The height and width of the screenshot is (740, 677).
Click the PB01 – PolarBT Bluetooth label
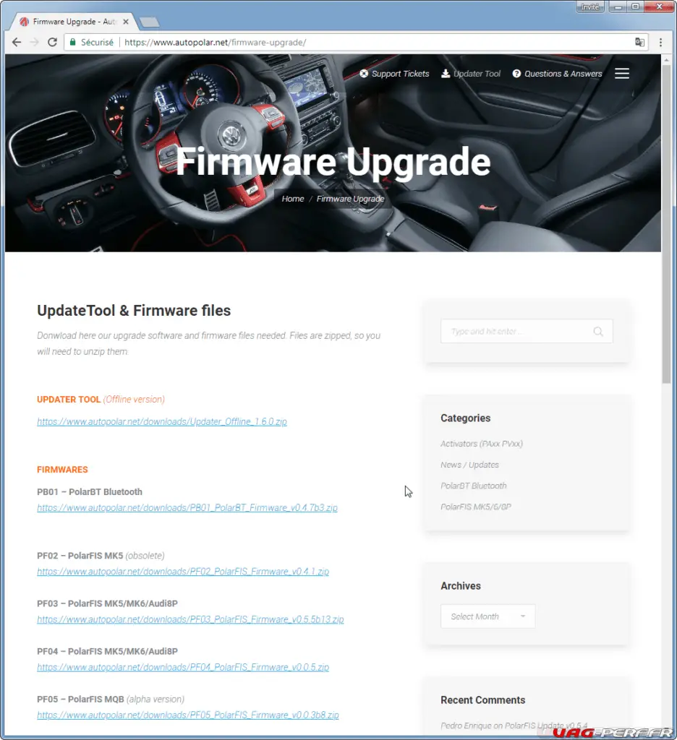90,491
